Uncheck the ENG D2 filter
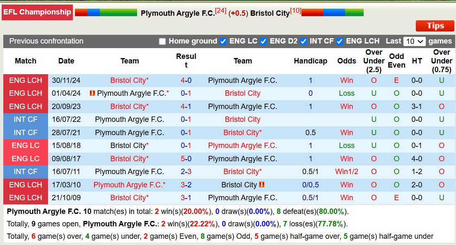The width and height of the screenshot is (456, 245). coord(263,41)
